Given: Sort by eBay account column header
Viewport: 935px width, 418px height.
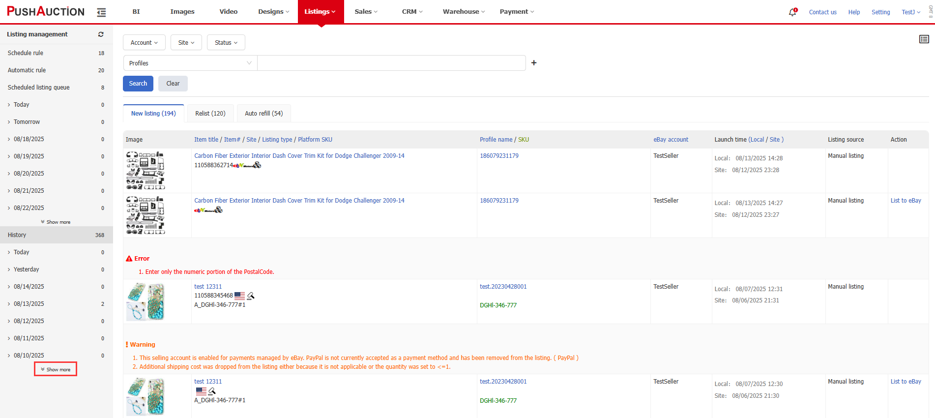Looking at the screenshot, I should point(671,140).
